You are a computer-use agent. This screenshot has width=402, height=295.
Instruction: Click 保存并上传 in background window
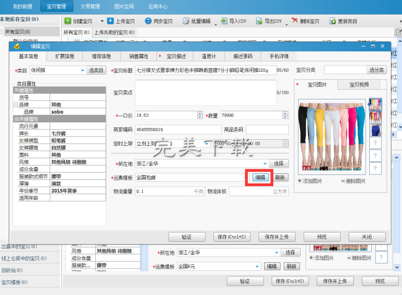click(335, 281)
